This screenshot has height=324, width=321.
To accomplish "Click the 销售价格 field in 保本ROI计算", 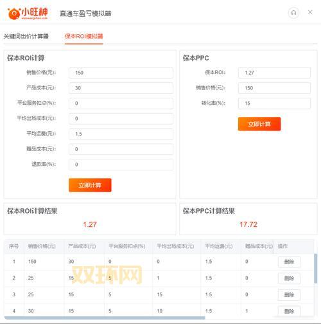I will tap(121, 73).
